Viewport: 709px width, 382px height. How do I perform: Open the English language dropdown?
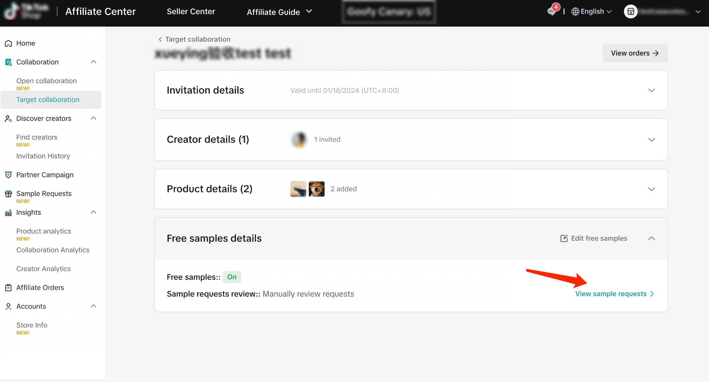(592, 12)
